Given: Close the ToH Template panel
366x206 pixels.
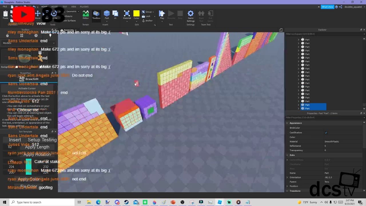Looking at the screenshot, I should coord(55,132).
